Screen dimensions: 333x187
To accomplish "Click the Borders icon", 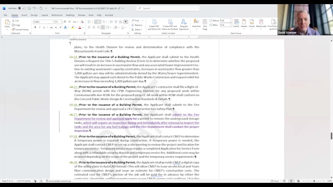I will point(123,27).
